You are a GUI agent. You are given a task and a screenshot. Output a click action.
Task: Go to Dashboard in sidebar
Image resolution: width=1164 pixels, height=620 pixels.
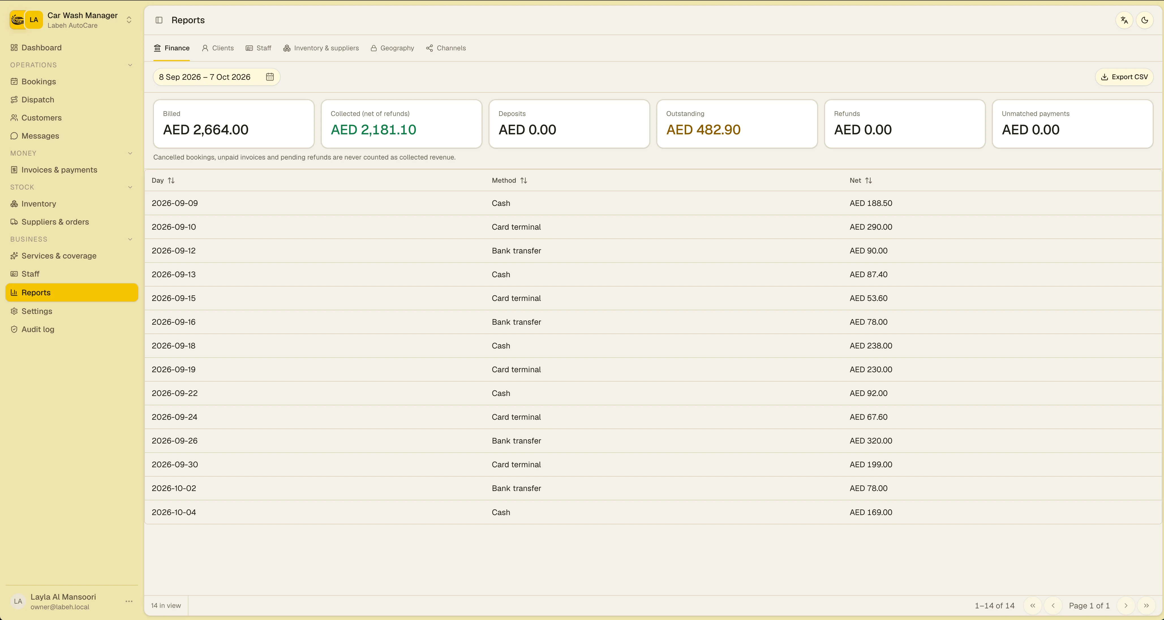[x=72, y=48]
